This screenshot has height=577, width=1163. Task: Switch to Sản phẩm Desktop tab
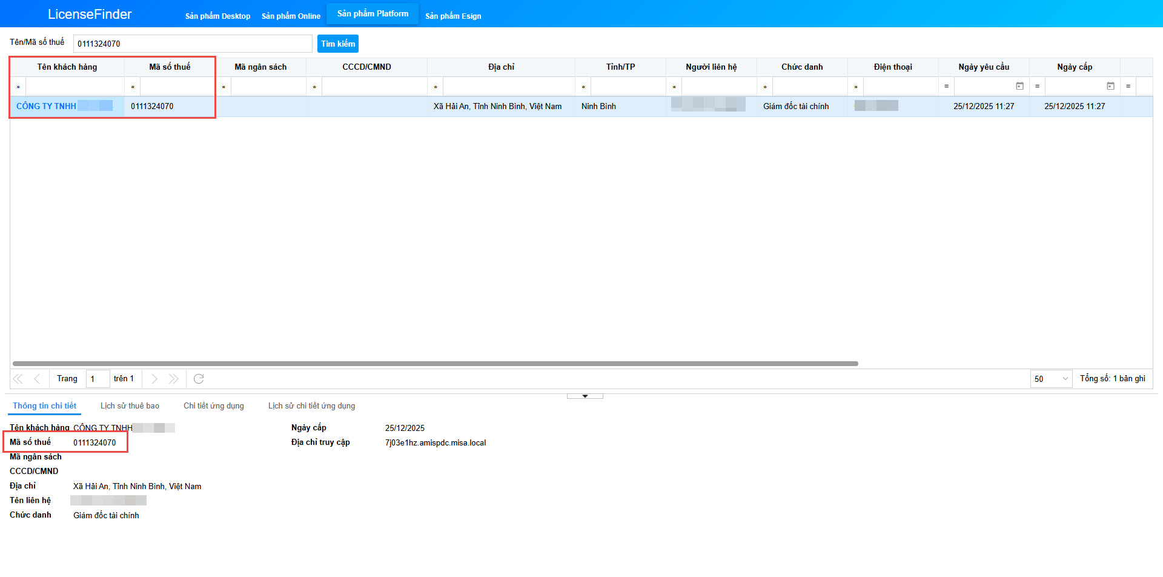coord(217,16)
